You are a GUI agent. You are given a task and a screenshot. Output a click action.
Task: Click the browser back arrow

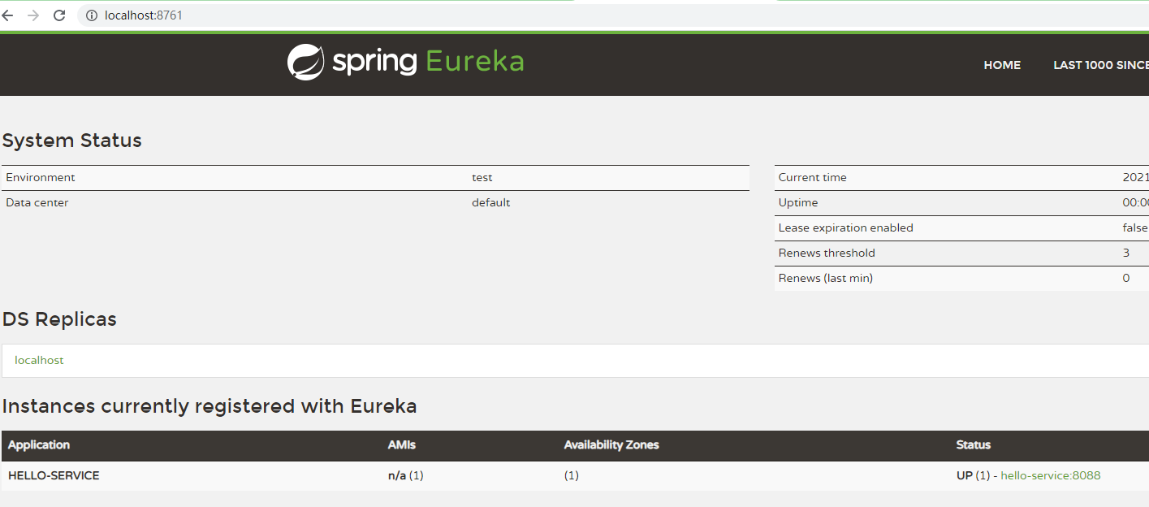coord(7,15)
